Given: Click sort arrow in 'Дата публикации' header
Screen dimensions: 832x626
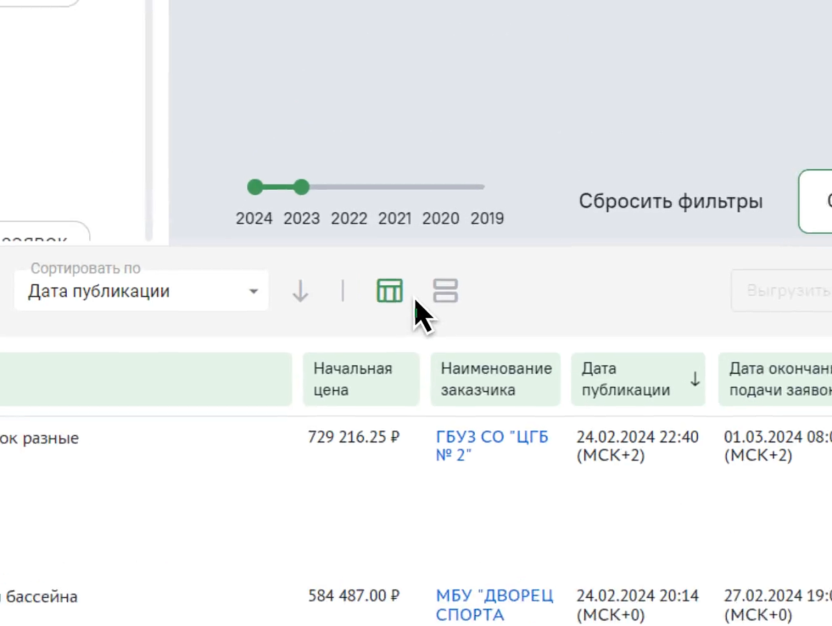Looking at the screenshot, I should (695, 380).
